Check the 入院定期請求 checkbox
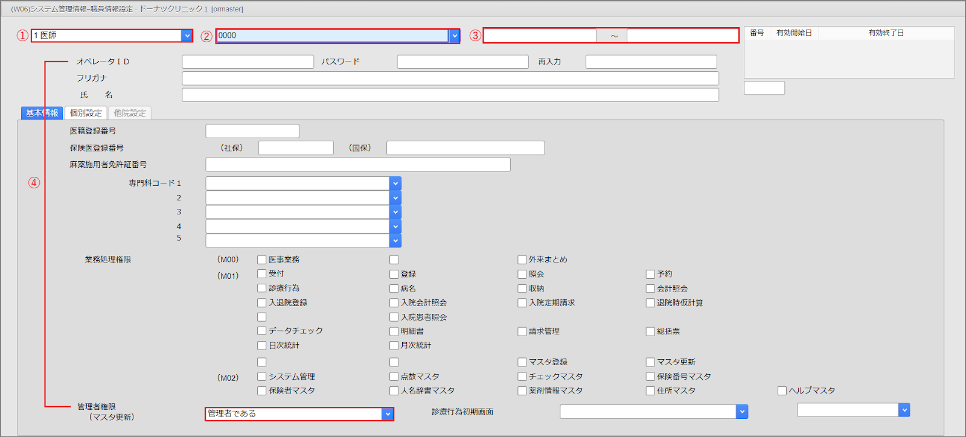966x437 pixels. (x=522, y=303)
